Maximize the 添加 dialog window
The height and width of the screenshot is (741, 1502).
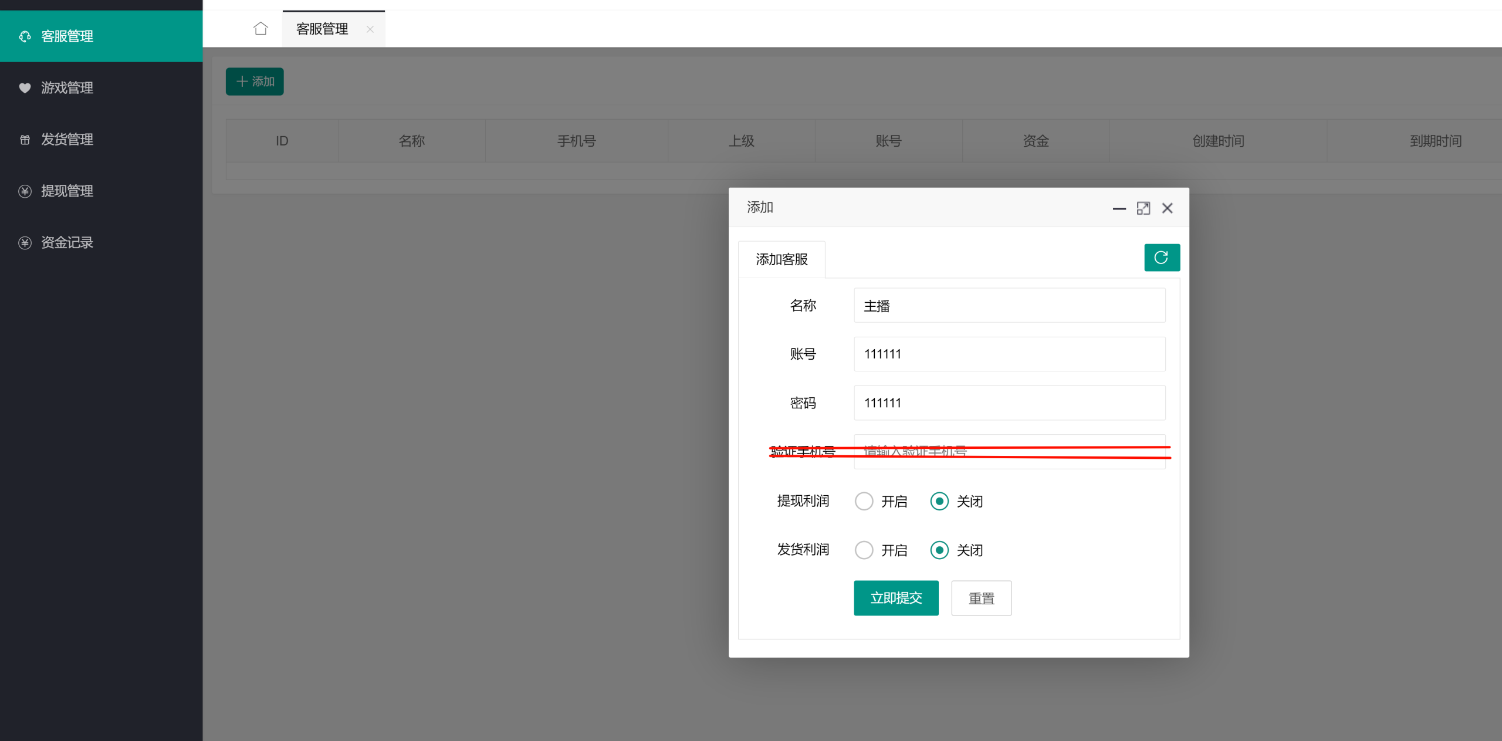click(x=1143, y=208)
